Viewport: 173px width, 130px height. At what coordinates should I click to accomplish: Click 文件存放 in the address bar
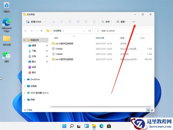coord(57,31)
